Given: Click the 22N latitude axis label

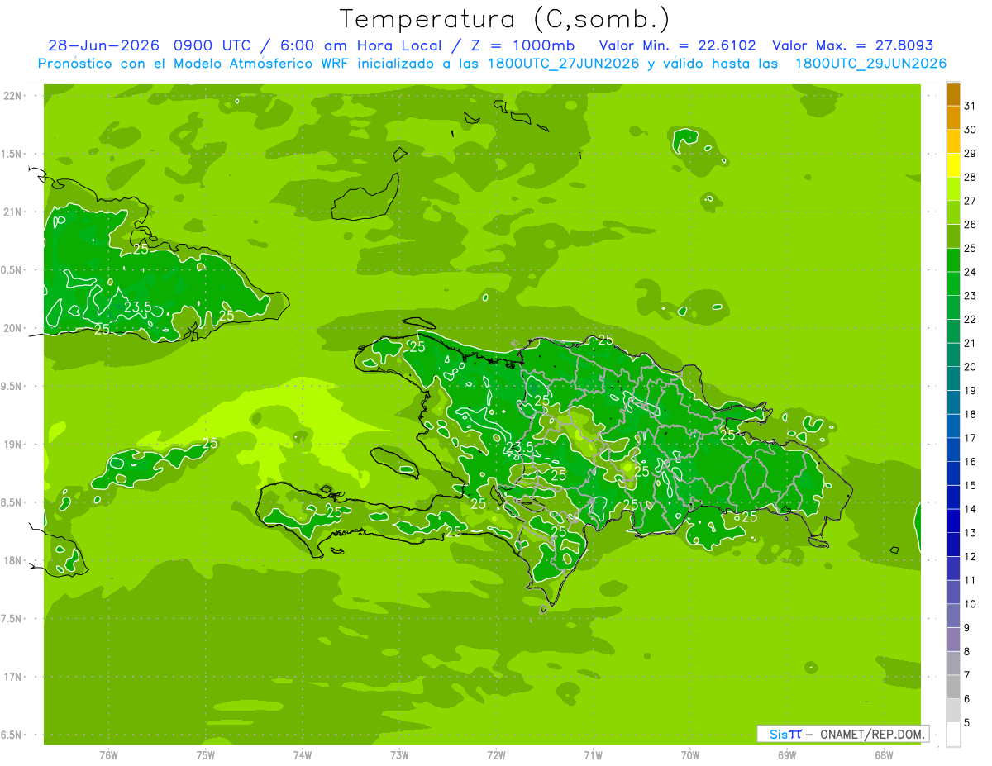Looking at the screenshot, I should click(x=12, y=96).
